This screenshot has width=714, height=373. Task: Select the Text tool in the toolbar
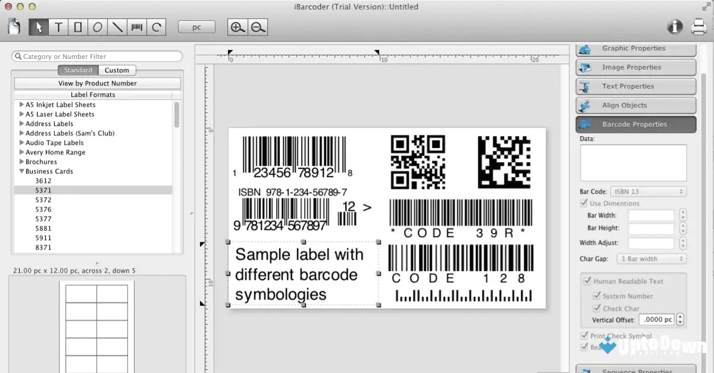[x=58, y=27]
